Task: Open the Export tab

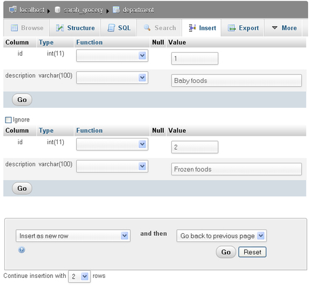Action: 243,28
